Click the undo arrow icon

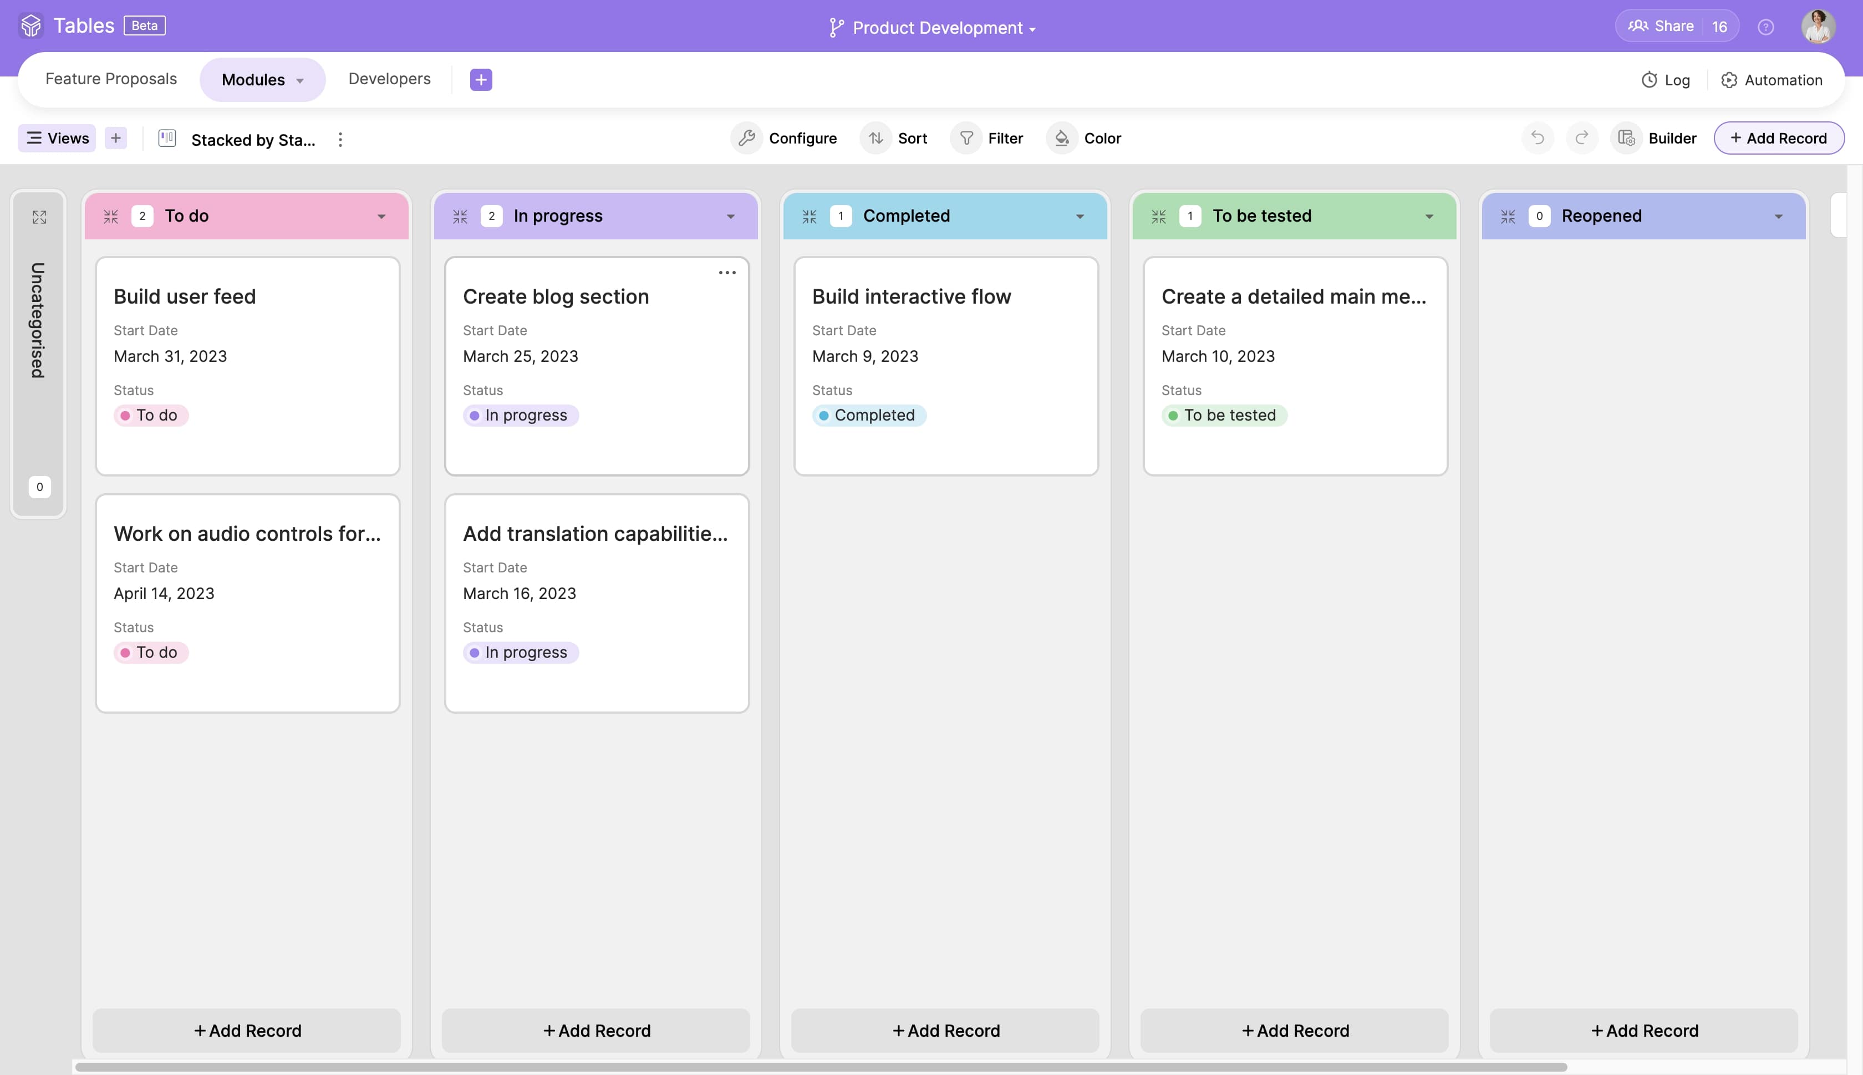click(x=1537, y=138)
